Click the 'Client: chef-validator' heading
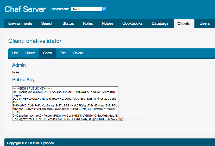 35,41
